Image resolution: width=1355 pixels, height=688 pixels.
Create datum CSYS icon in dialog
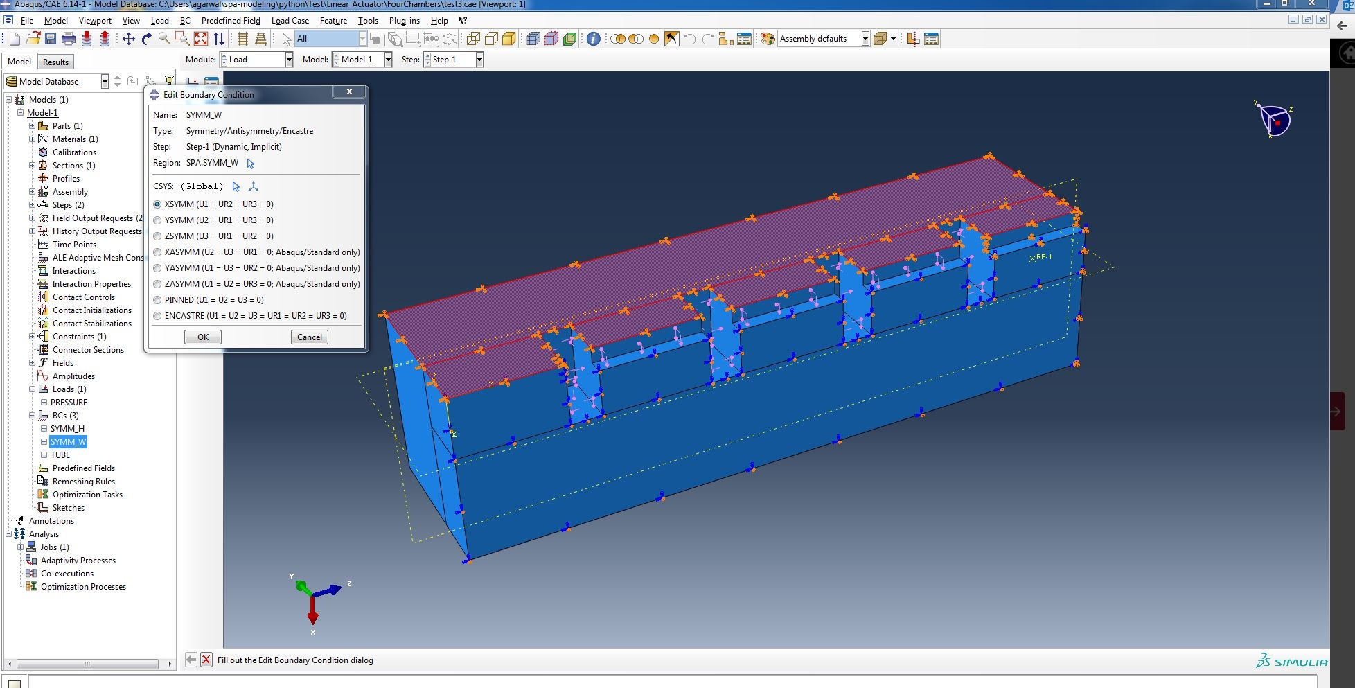coord(254,186)
